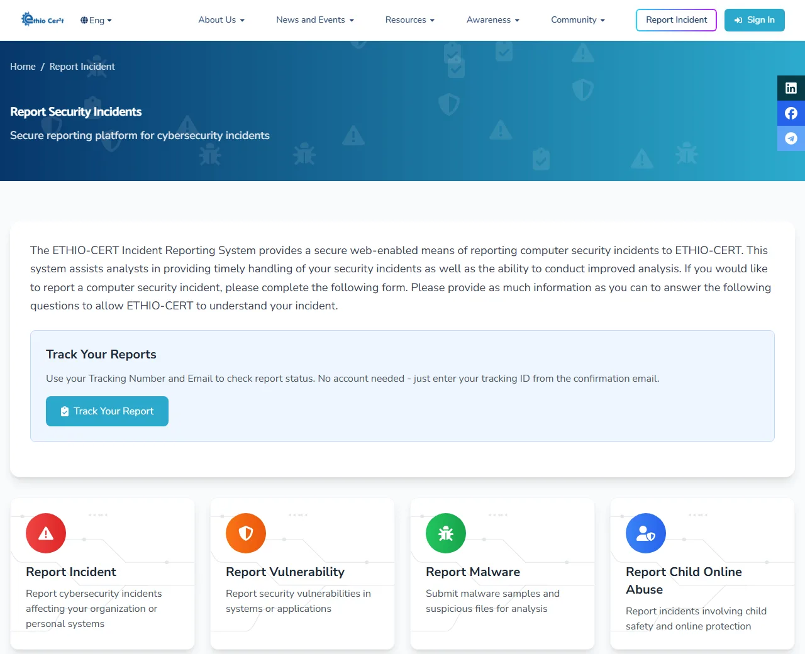Click the Report Incident breadcrumb item
Screen dimensions: 805x654
(x=82, y=67)
